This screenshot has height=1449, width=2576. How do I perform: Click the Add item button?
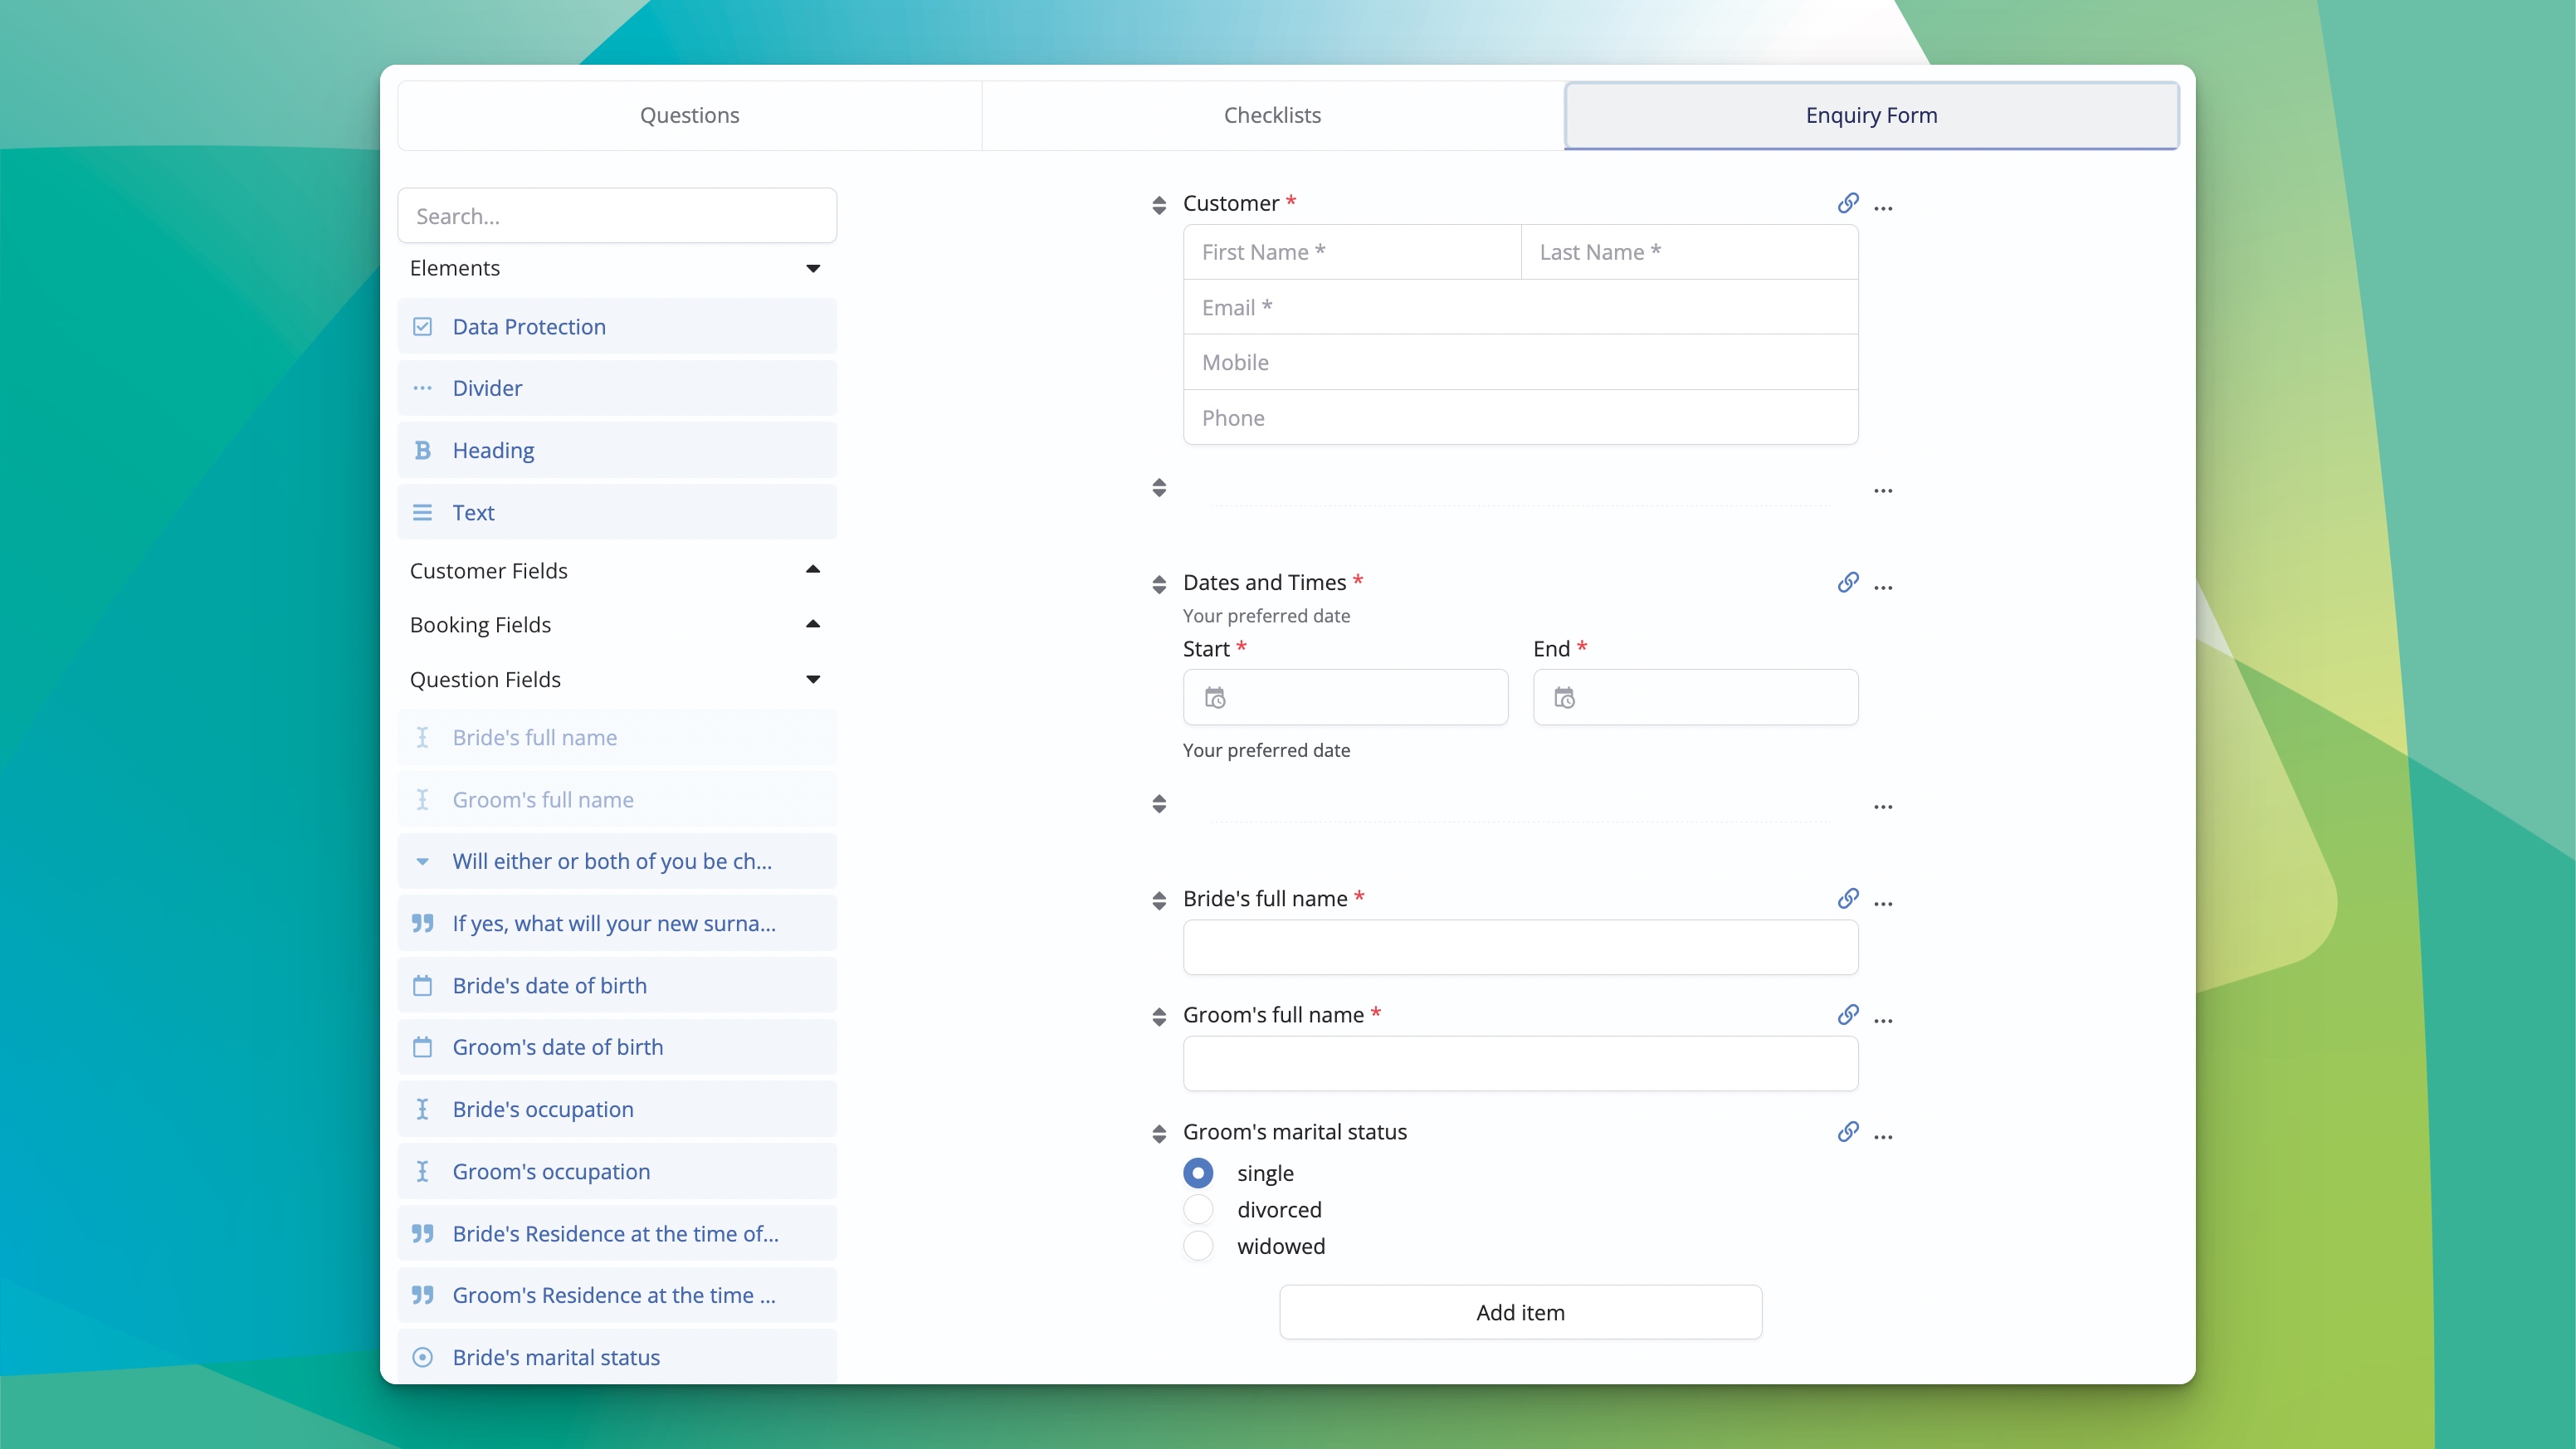(1519, 1312)
